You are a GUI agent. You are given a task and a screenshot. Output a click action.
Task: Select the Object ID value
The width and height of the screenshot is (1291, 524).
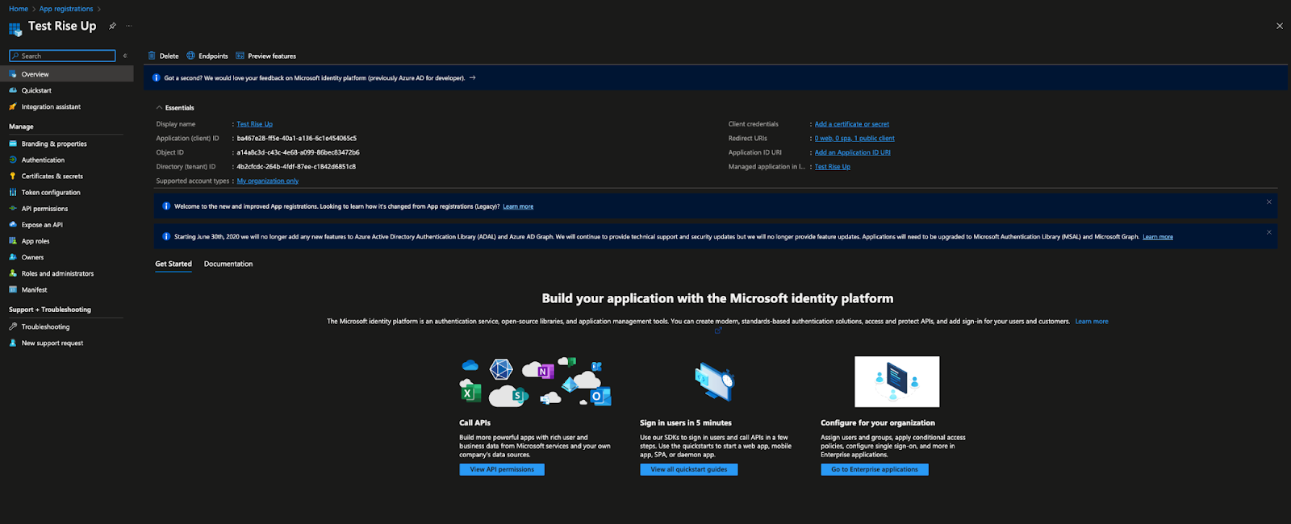click(x=298, y=152)
